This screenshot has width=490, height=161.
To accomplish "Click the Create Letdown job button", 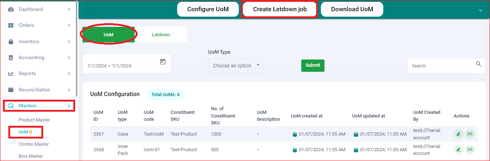I will (x=280, y=9).
